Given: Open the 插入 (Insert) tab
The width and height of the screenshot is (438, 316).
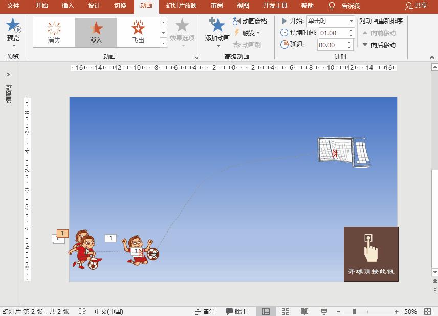Looking at the screenshot, I should click(x=67, y=6).
